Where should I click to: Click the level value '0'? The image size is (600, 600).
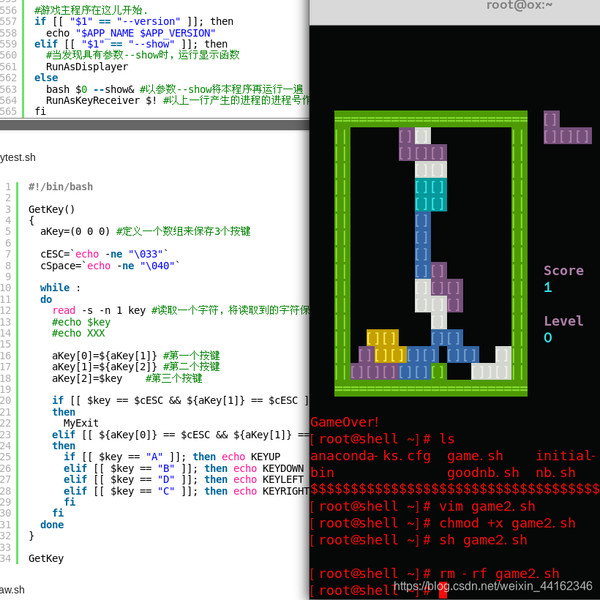pyautogui.click(x=548, y=337)
